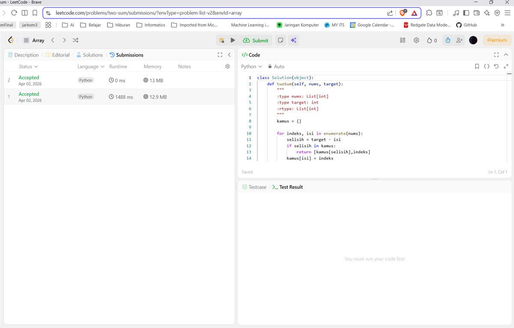Bookmark this page in the browser
Screen dimensions: 514x328
click(x=35, y=13)
